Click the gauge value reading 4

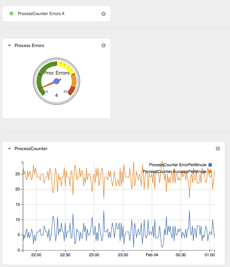tap(56, 95)
